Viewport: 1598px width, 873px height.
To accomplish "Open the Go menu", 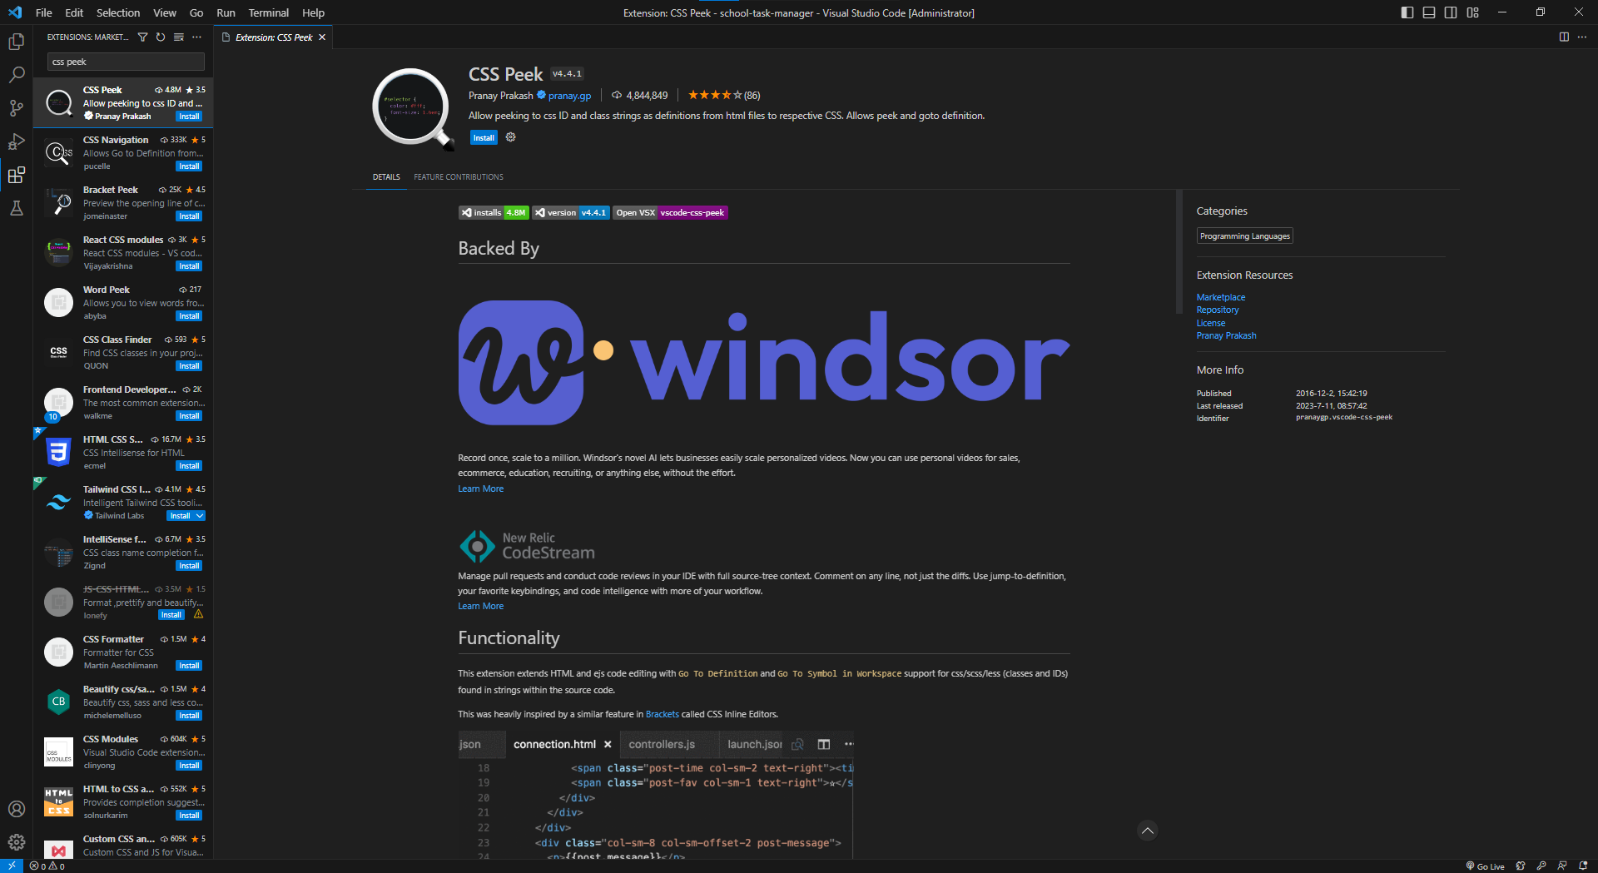I will pyautogui.click(x=196, y=12).
